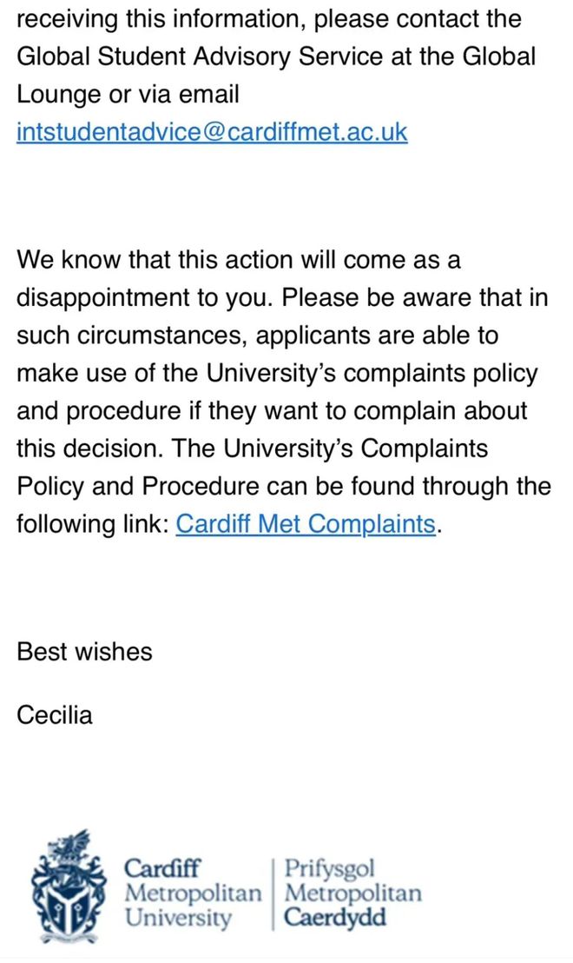The width and height of the screenshot is (573, 963).
Task: Click the dragon atop the university crest
Action: tap(70, 843)
